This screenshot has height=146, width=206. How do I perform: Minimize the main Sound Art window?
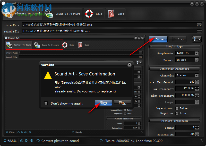pos(192,3)
